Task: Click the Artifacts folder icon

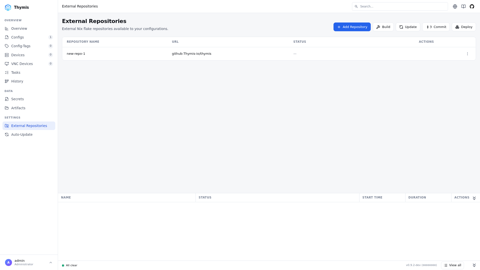Action: click(7, 108)
